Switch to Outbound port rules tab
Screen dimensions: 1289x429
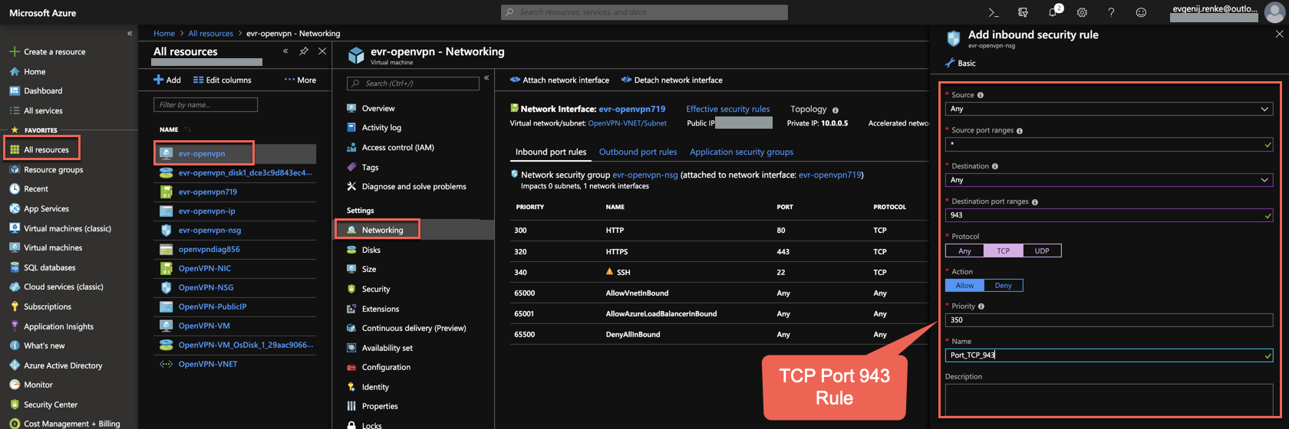(638, 152)
